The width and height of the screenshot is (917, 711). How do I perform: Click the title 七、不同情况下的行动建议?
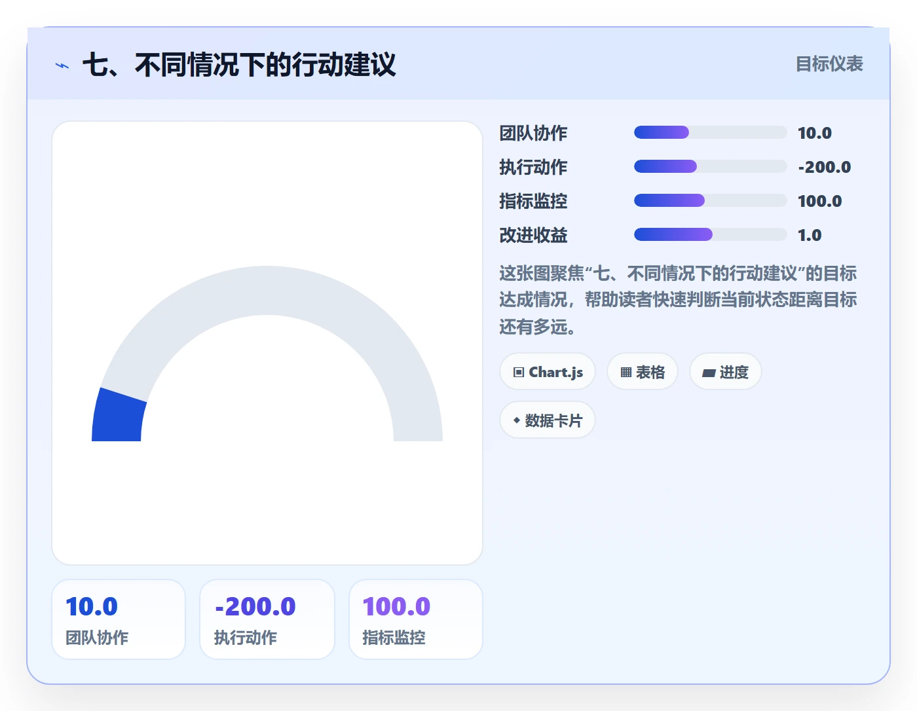click(239, 65)
